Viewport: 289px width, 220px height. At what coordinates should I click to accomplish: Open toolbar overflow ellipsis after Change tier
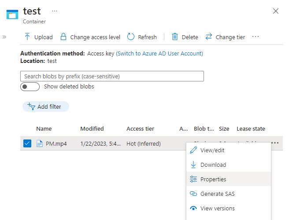tap(256, 37)
